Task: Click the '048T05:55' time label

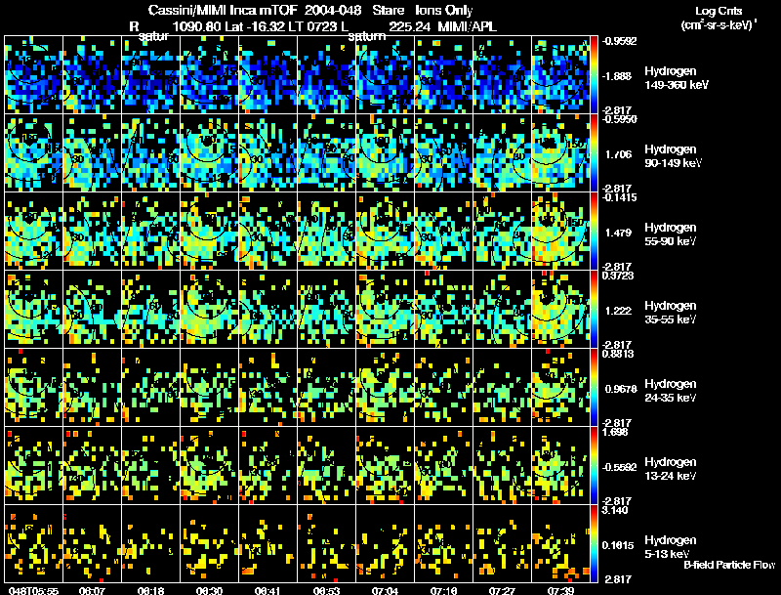Action: 33,591
